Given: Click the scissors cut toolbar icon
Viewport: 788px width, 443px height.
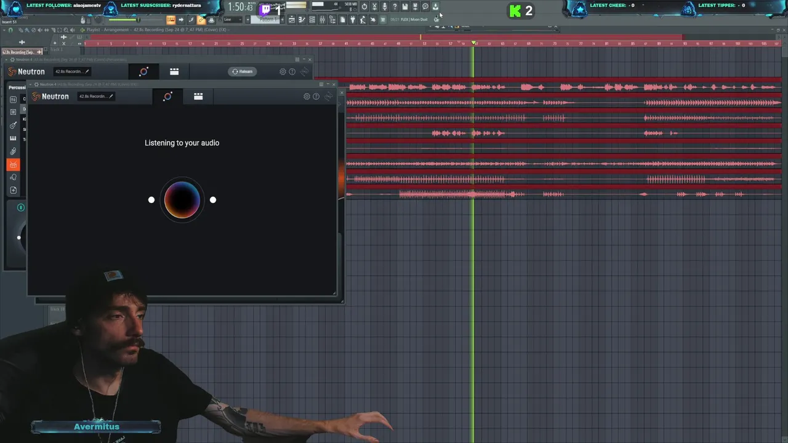Looking at the screenshot, I should [x=374, y=6].
